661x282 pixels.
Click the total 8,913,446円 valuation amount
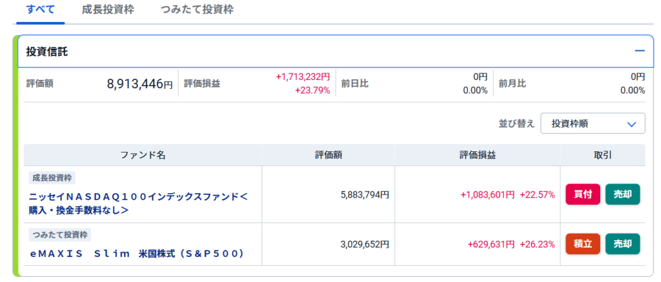tap(139, 84)
